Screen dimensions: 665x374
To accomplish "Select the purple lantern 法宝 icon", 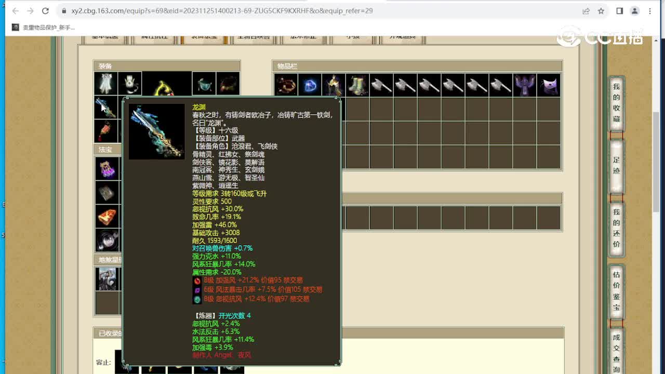I will pyautogui.click(x=107, y=168).
